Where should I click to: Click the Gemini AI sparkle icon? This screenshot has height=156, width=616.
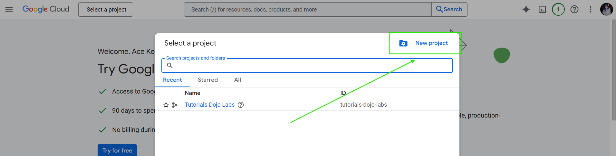point(526,9)
